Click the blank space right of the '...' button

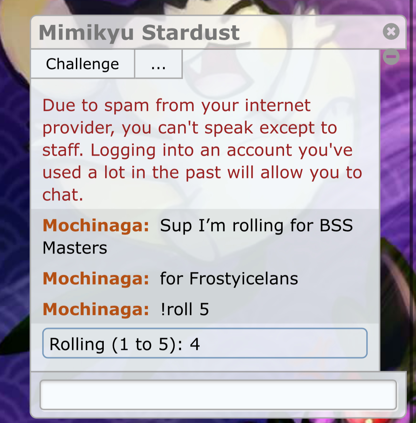281,64
